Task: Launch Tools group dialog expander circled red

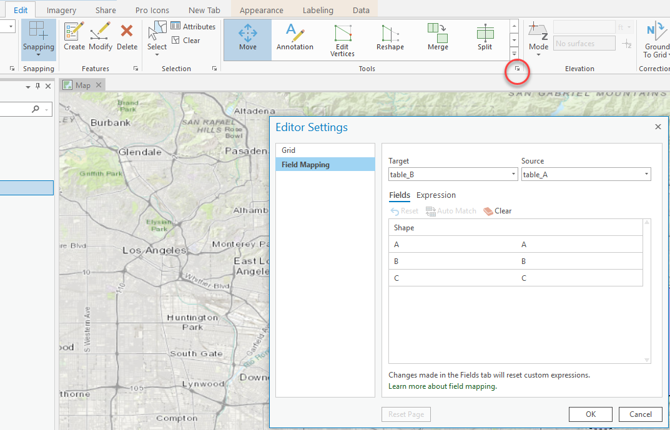Action: point(517,69)
